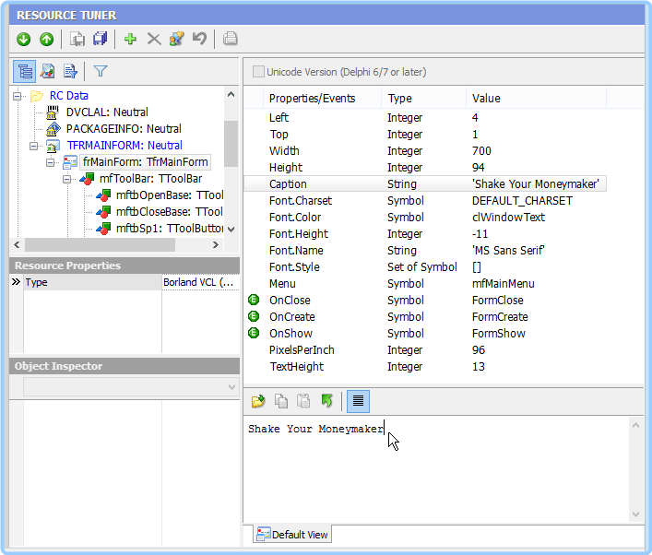Select the PixelsPerInch property row
652x555 pixels.
(424, 350)
